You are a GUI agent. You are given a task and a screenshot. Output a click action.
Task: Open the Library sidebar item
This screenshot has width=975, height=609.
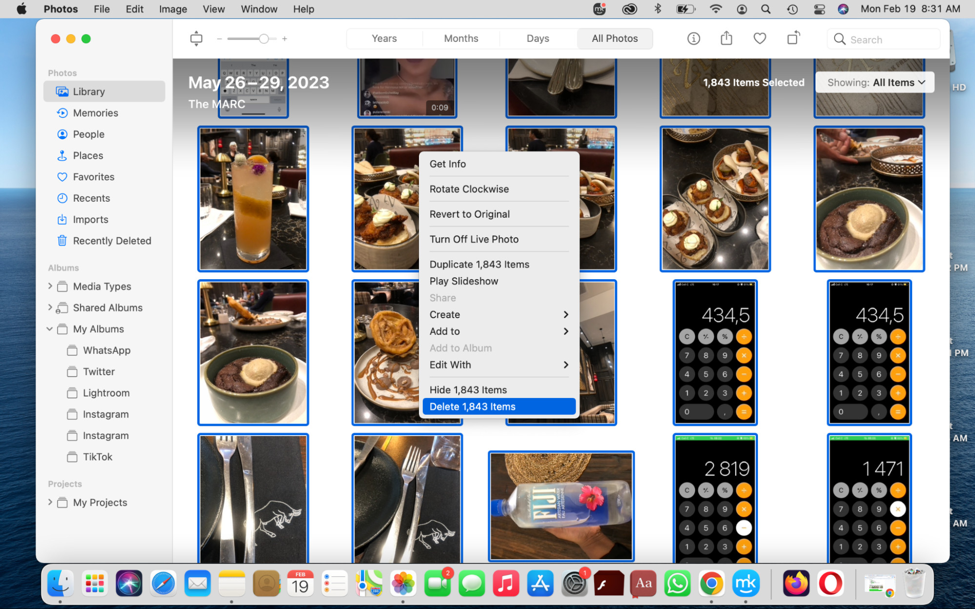pyautogui.click(x=104, y=92)
